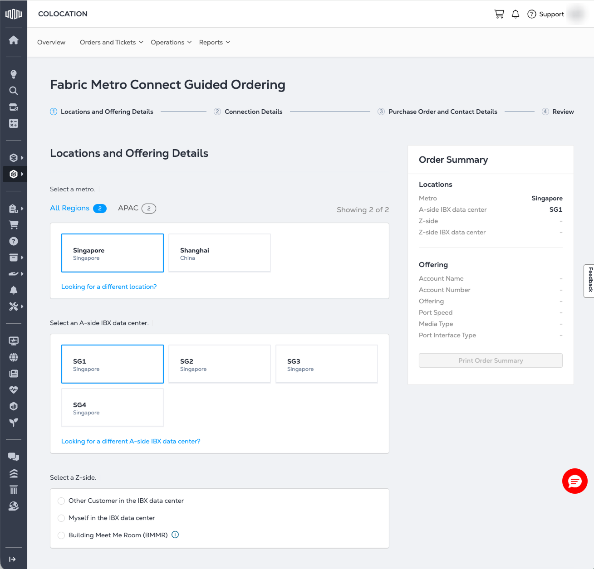The width and height of the screenshot is (594, 569).
Task: Select the Singapore metro card
Action: 113,253
